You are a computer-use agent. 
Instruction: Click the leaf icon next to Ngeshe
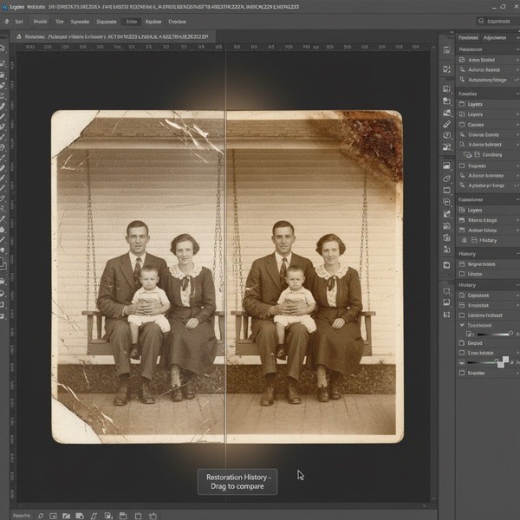(x=41, y=516)
